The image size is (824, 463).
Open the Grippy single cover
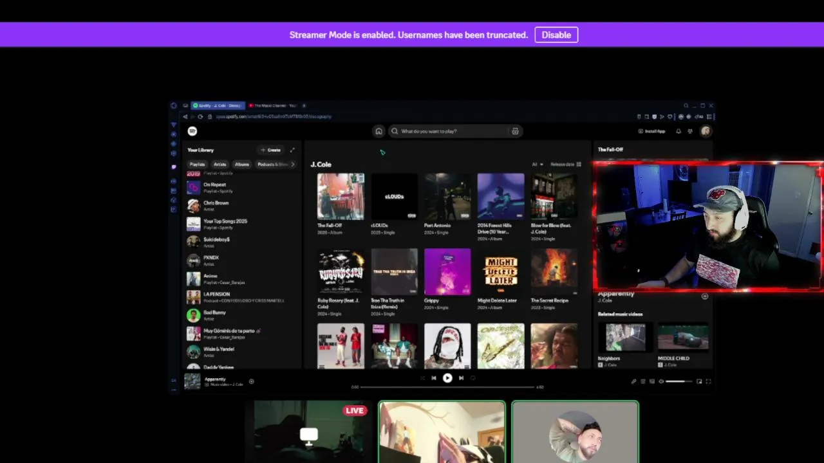click(x=447, y=271)
